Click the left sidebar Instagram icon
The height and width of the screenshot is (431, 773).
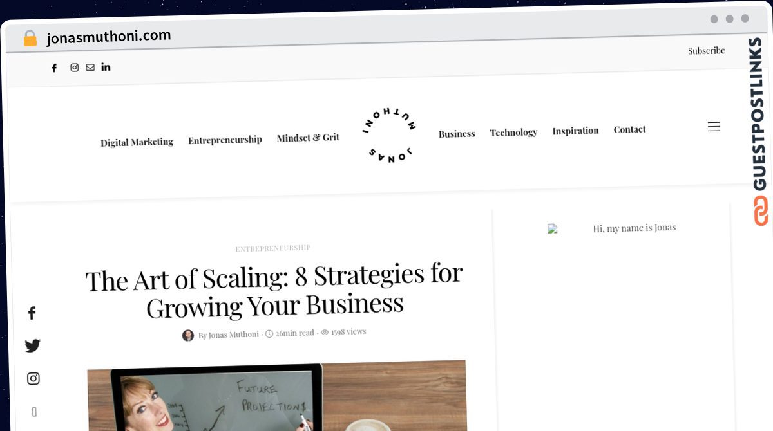[33, 378]
